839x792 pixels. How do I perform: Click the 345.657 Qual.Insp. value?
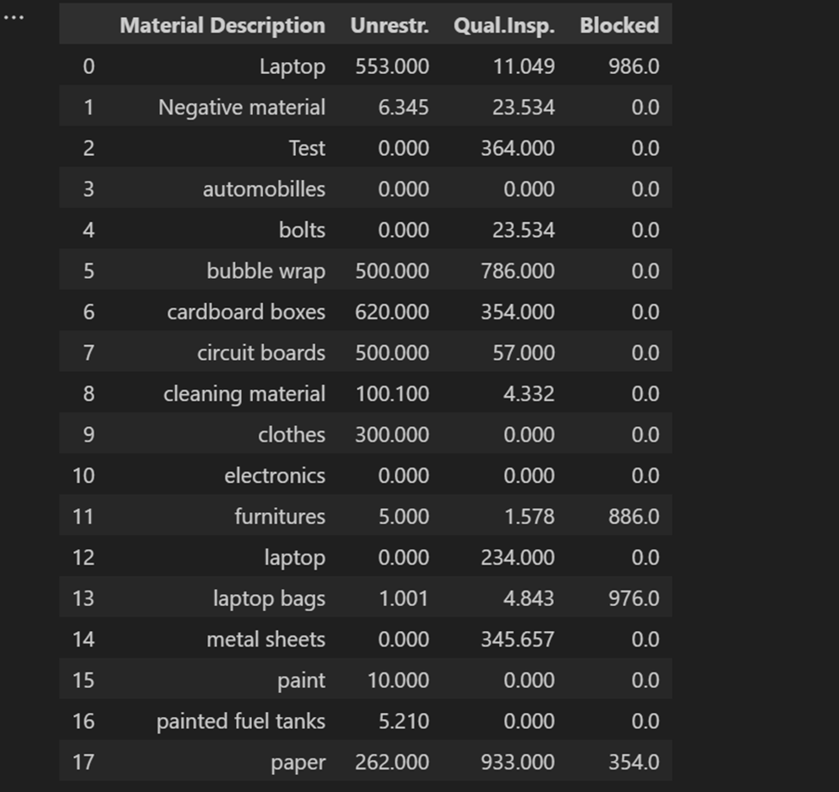(x=517, y=640)
